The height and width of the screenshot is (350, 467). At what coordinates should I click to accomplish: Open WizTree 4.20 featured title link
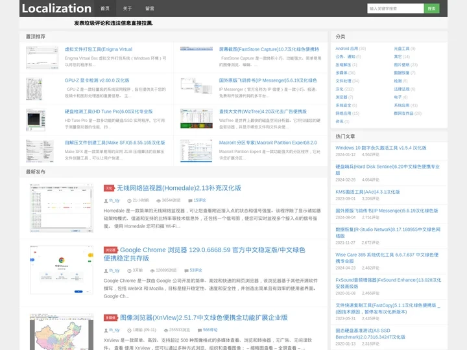[x=263, y=111]
